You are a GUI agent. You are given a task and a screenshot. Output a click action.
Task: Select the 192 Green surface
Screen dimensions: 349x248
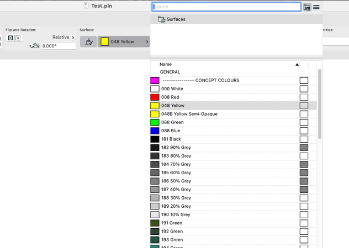tap(234, 231)
